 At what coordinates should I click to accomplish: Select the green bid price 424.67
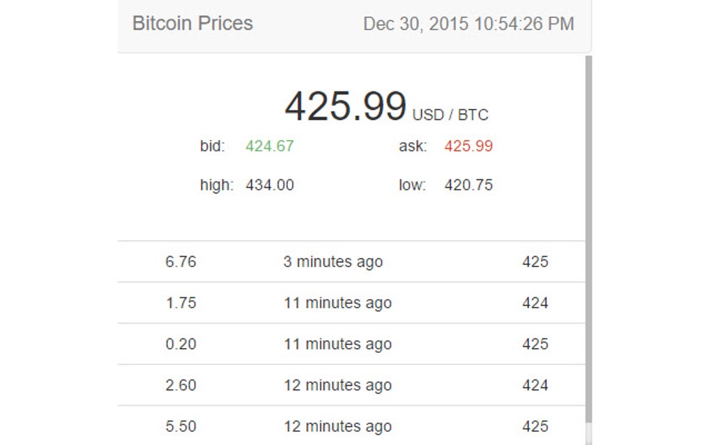click(x=270, y=146)
